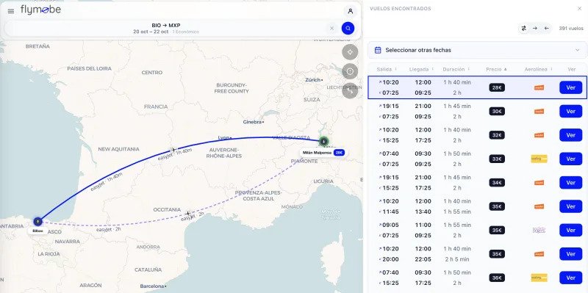The image size is (588, 293).
Task: Sort by Salida column
Action: tap(387, 69)
